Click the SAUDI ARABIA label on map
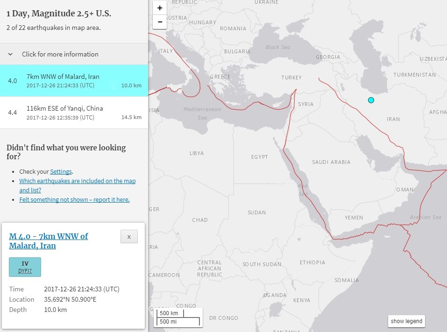Viewport: 447px width, 332px height. click(x=331, y=162)
